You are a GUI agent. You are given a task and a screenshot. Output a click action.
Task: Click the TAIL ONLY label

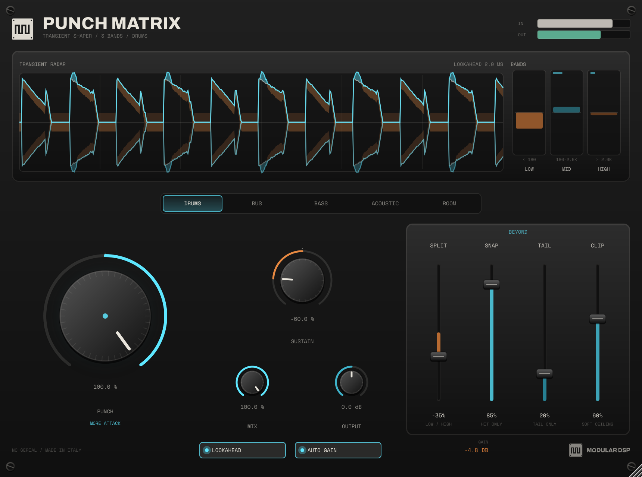pos(545,424)
